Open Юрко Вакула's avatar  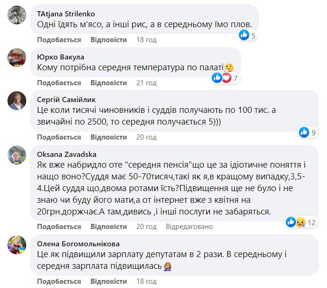coord(17,58)
